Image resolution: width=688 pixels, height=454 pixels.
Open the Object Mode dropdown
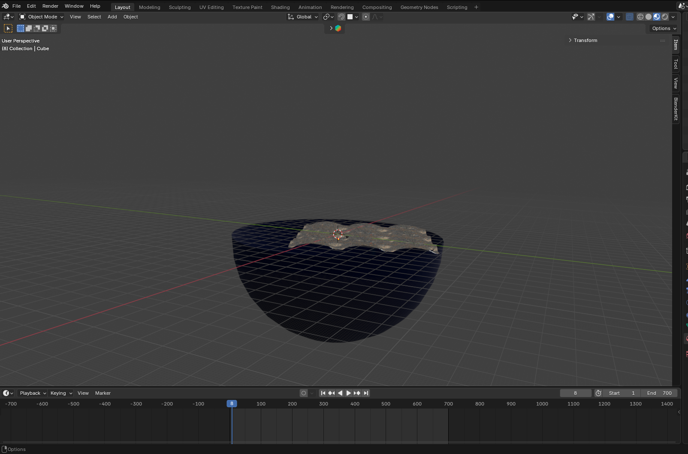(x=41, y=17)
